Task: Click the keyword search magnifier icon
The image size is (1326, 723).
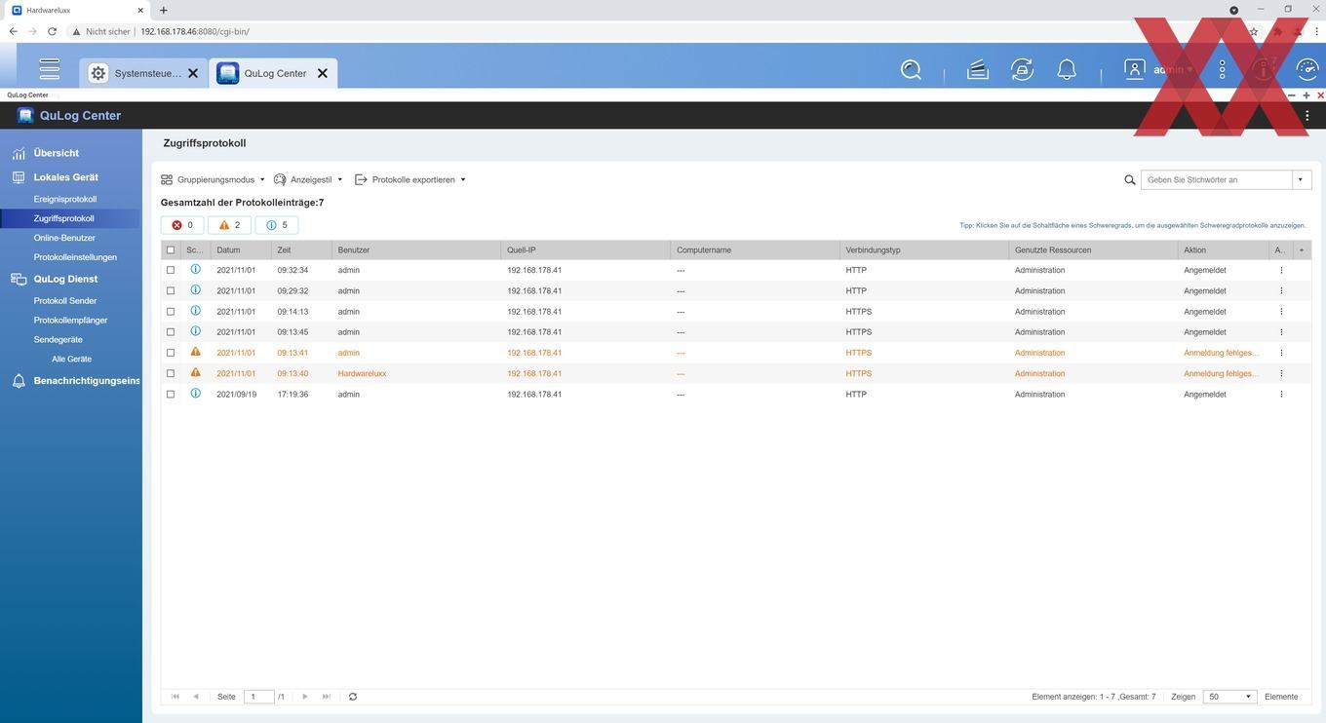Action: (1130, 180)
